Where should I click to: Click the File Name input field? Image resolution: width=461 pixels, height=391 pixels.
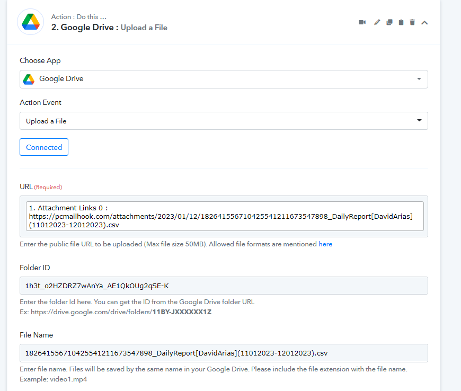(x=224, y=353)
